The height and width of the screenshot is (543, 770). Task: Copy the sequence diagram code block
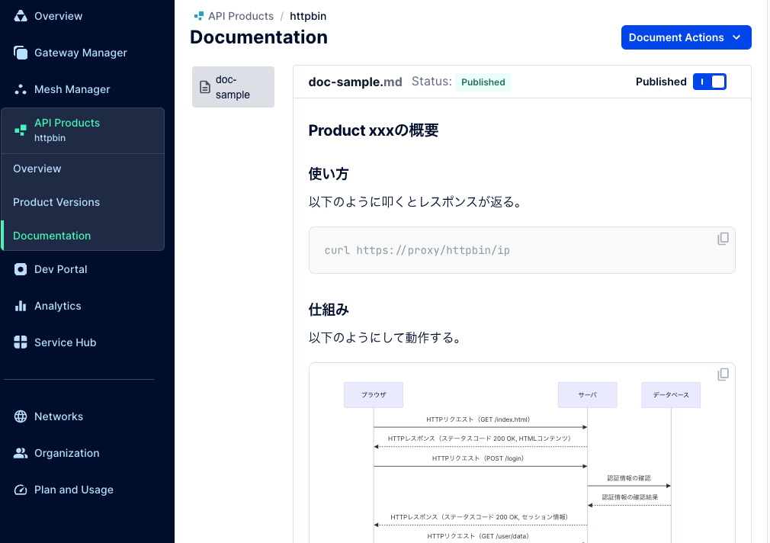pos(723,374)
